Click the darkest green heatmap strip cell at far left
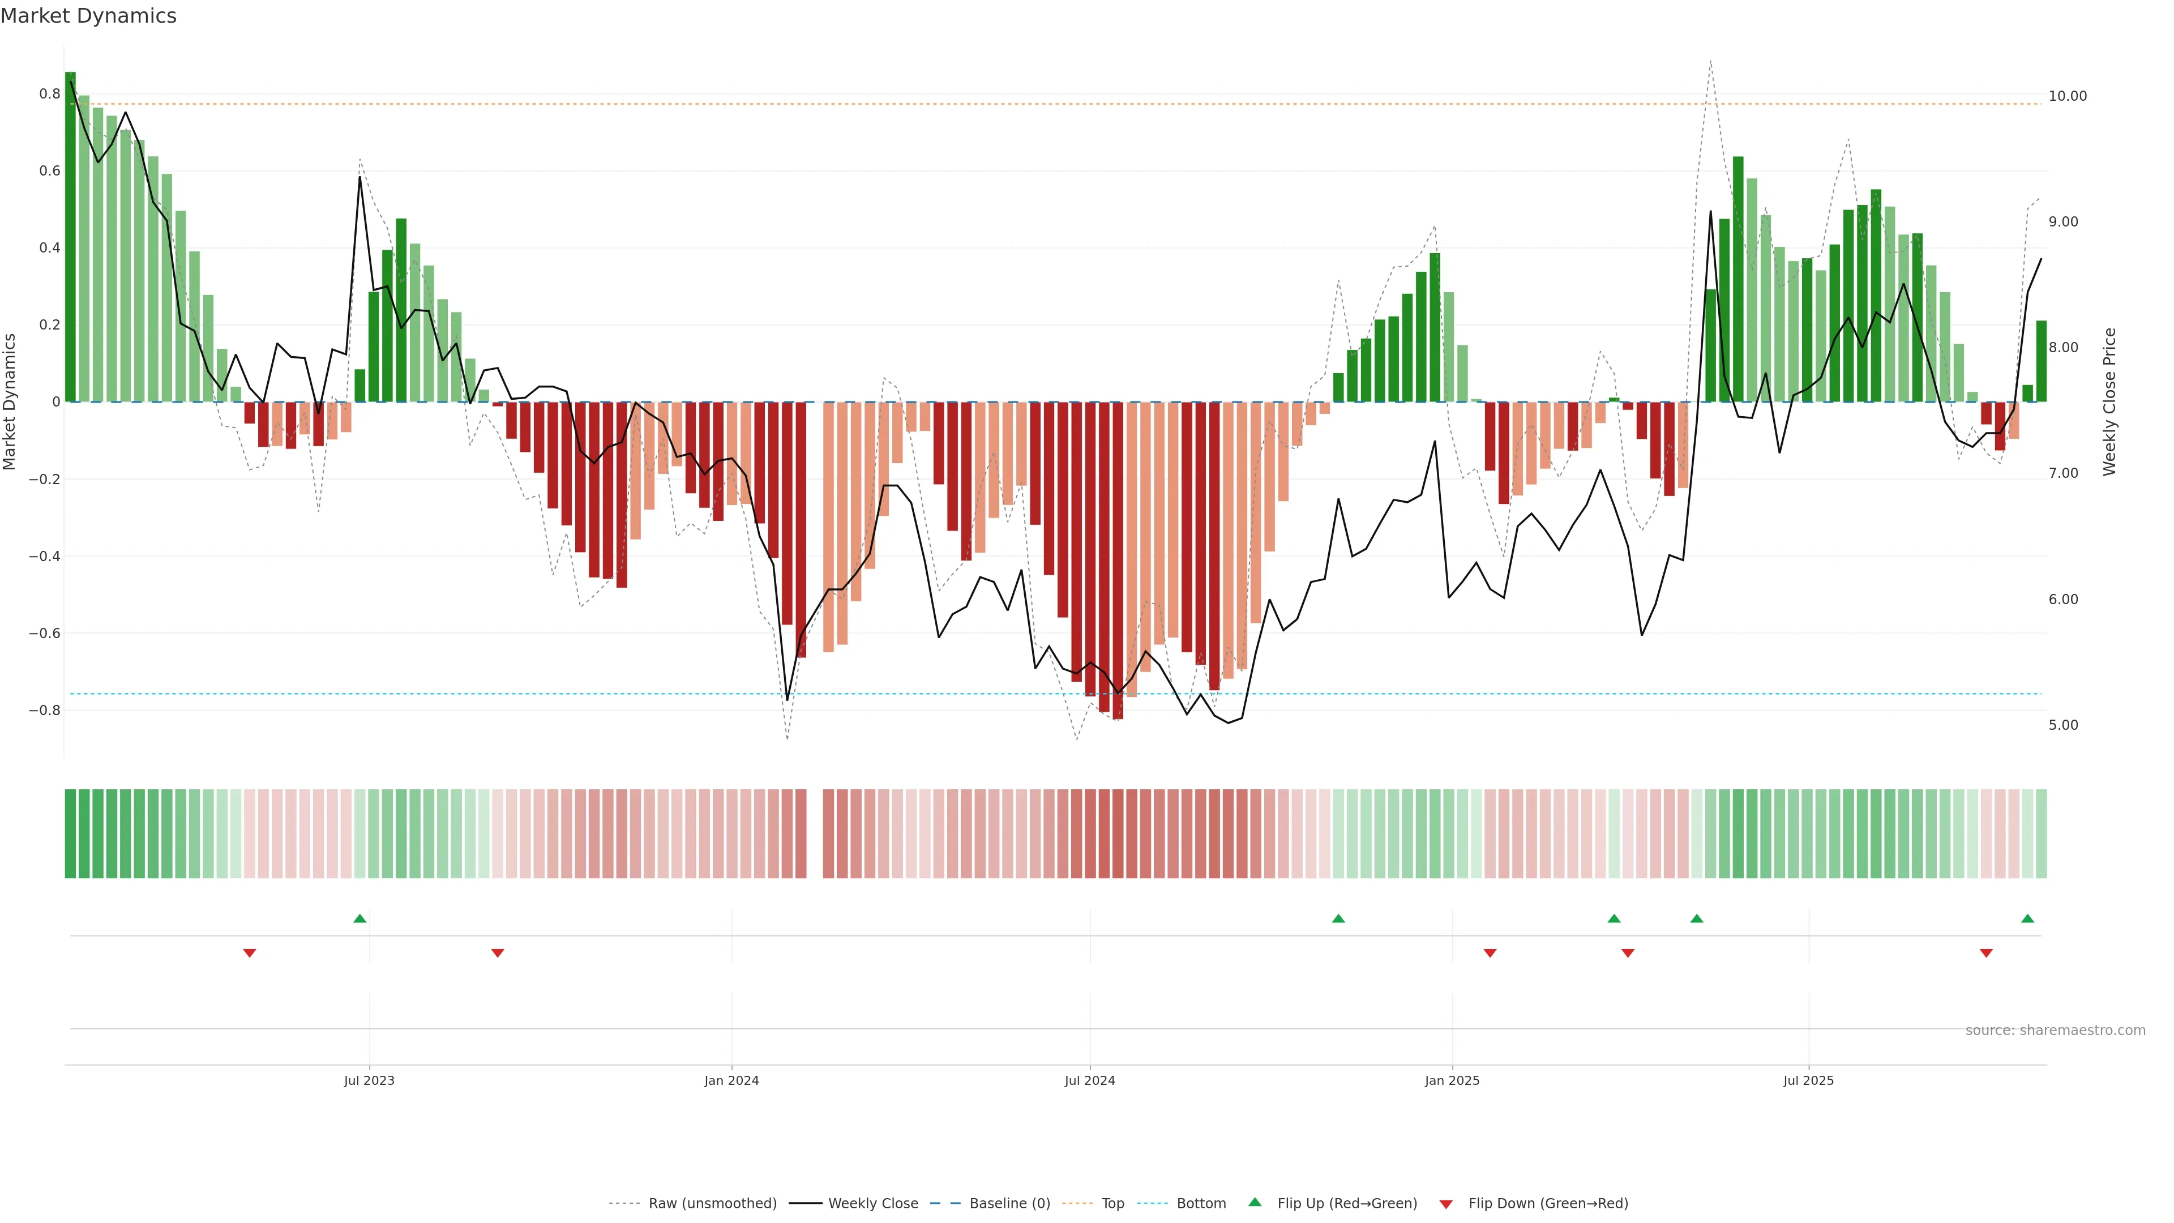The height and width of the screenshot is (1223, 2174). click(x=70, y=834)
